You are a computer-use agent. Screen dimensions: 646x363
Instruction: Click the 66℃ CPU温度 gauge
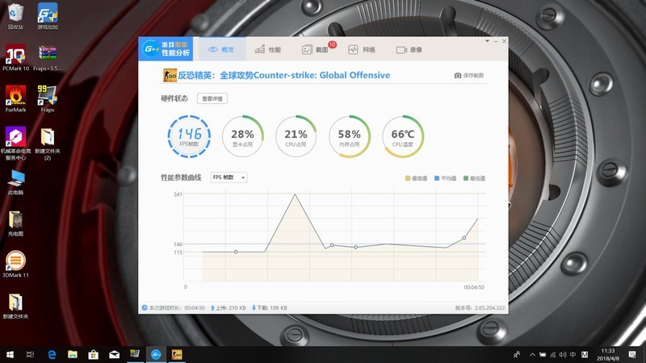tap(403, 136)
